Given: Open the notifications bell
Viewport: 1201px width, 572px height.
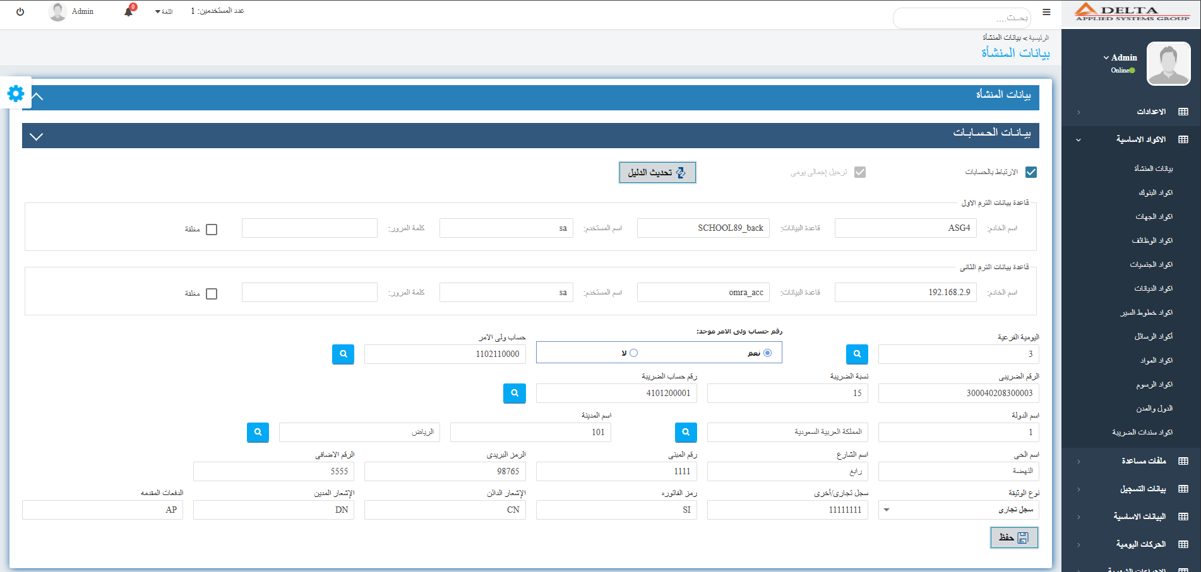Looking at the screenshot, I should (129, 11).
